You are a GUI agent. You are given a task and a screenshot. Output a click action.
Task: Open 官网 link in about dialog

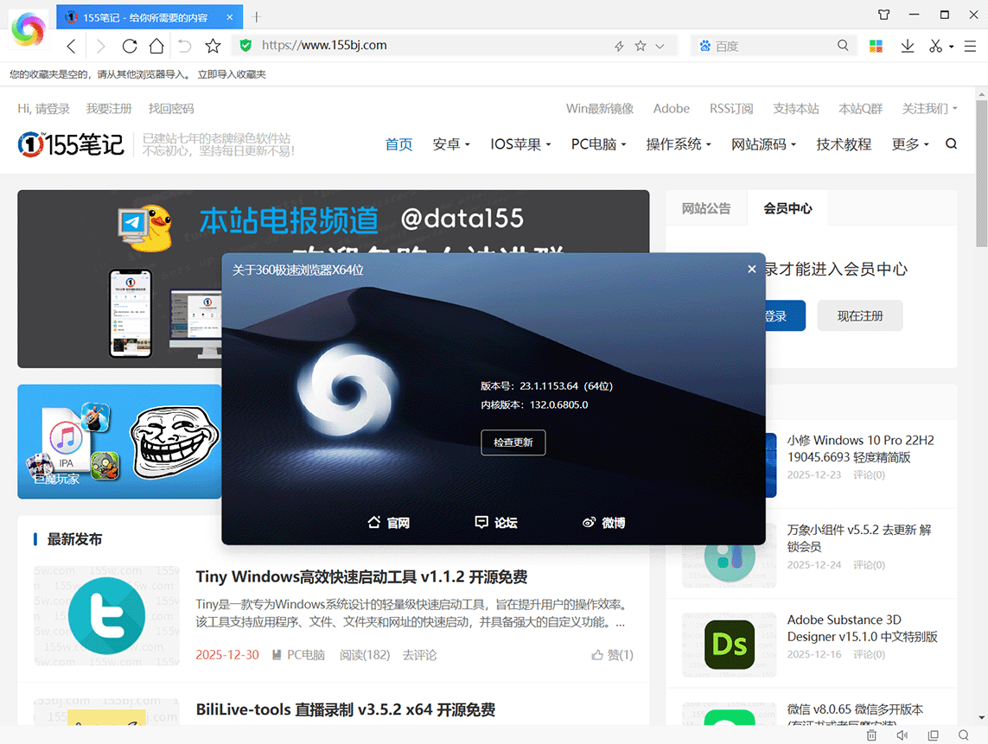pyautogui.click(x=388, y=523)
